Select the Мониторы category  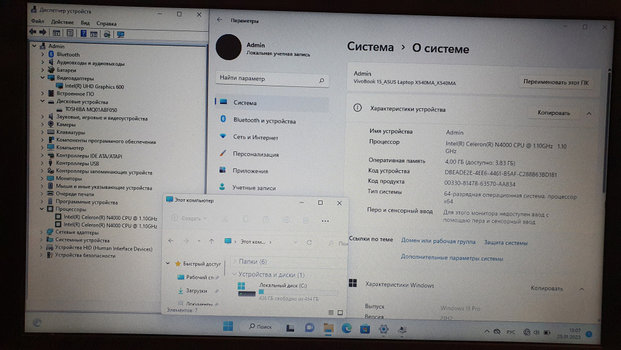coord(69,178)
